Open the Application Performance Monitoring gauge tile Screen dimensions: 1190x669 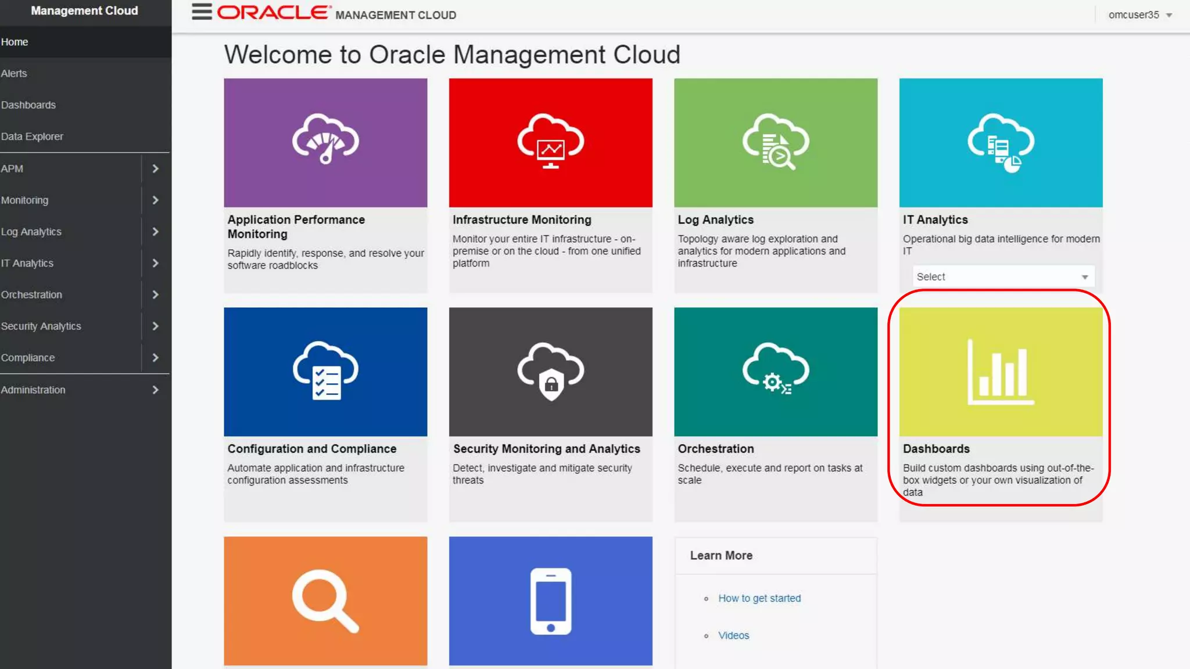pyautogui.click(x=325, y=143)
